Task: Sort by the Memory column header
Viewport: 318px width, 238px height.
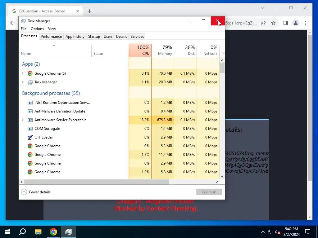Action: (x=163, y=51)
